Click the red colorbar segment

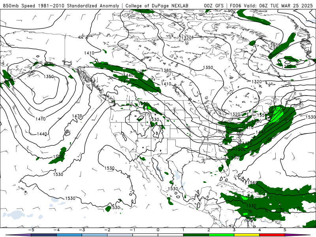coord(272,235)
